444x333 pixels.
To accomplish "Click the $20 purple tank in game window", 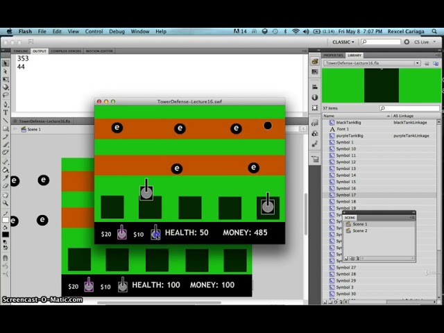I will click(x=122, y=232).
